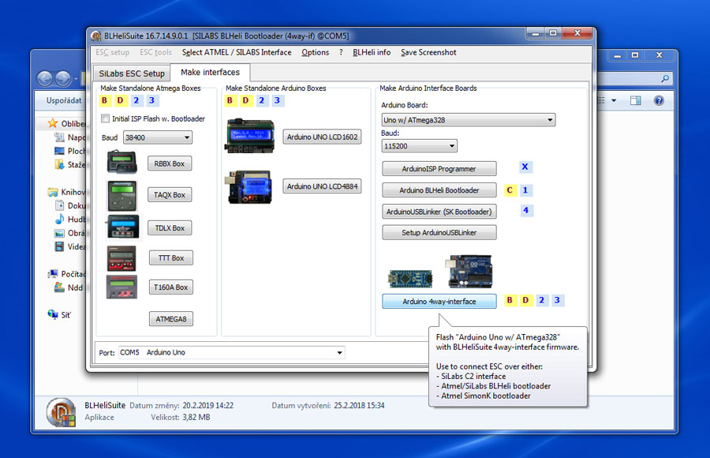Image resolution: width=710 pixels, height=458 pixels.
Task: Click the T160A Box device image
Action: [121, 287]
